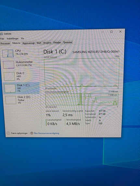Viewport: 140px width, 186px height.
Task: Select Disk 2 (D:) Flytbar entry
Action: tap(22, 100)
